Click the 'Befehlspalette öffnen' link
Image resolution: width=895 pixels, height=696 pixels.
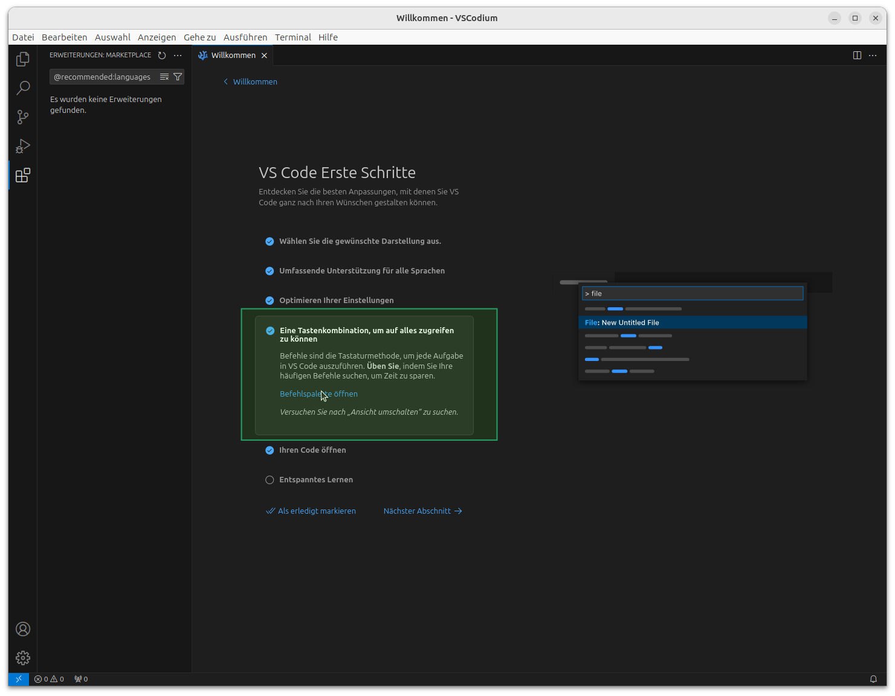pos(318,394)
